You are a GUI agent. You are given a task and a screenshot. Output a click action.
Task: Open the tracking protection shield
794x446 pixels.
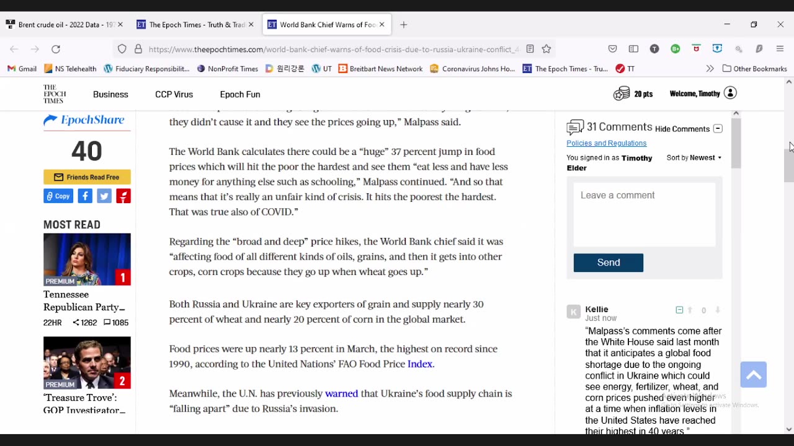pos(122,49)
